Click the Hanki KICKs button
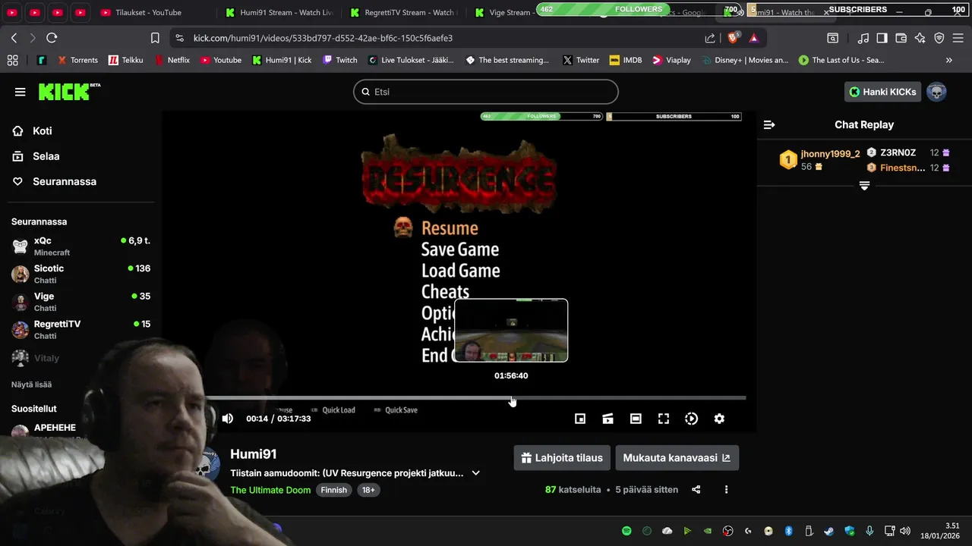 click(x=882, y=92)
